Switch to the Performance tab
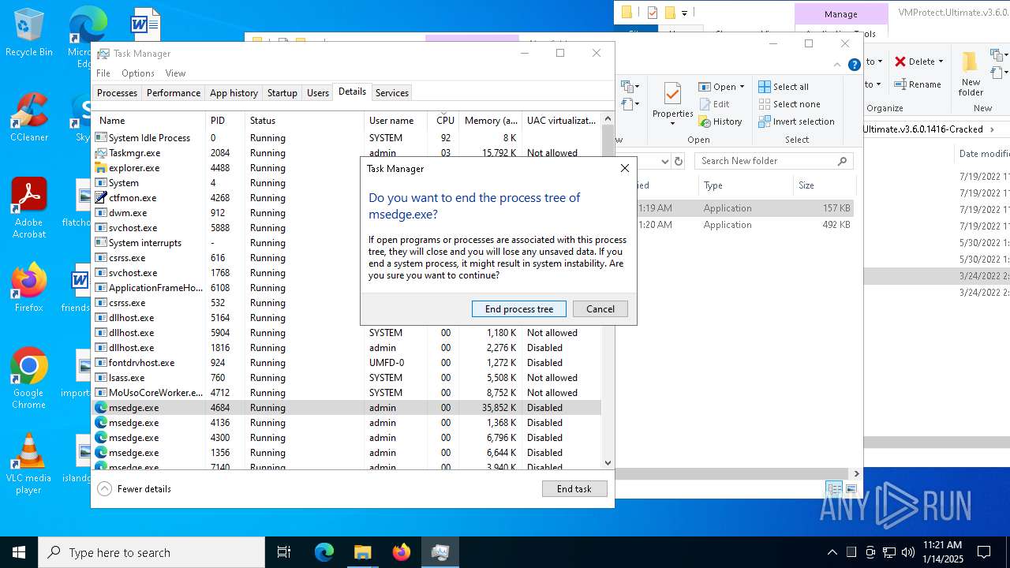This screenshot has width=1010, height=568. coord(174,93)
